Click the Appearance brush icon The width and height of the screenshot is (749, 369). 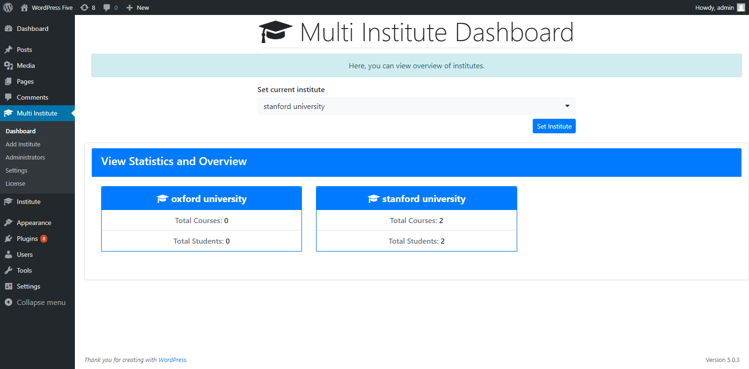point(8,223)
